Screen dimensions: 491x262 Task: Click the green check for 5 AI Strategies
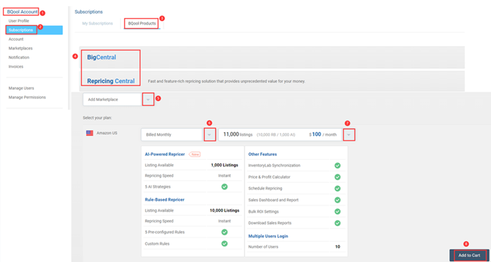(225, 186)
